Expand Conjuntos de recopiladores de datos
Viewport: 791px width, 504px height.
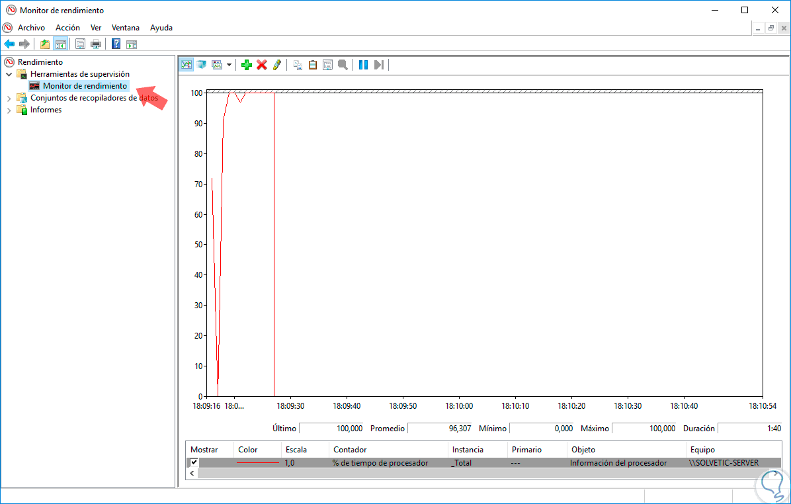pyautogui.click(x=9, y=98)
